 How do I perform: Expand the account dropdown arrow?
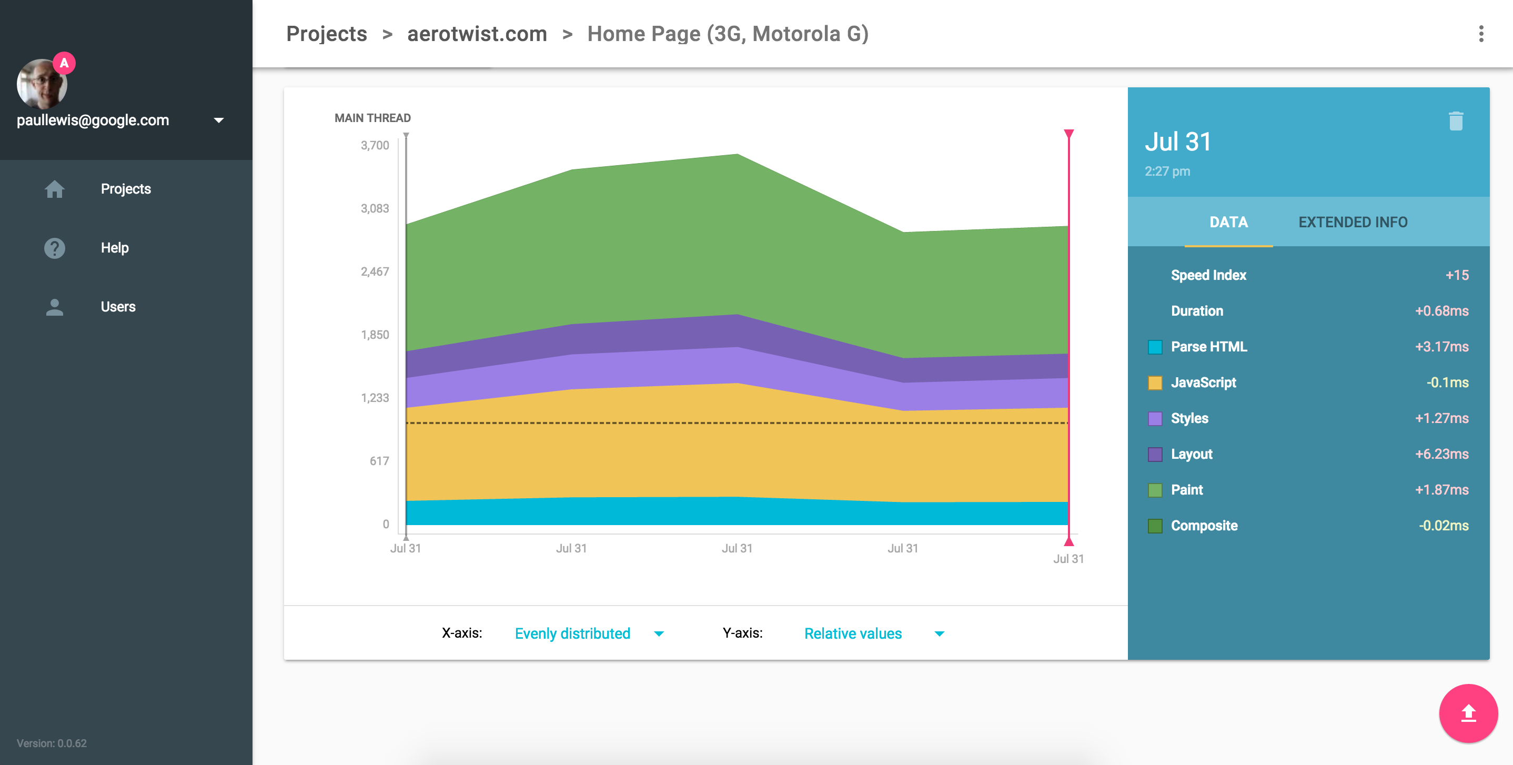[218, 120]
